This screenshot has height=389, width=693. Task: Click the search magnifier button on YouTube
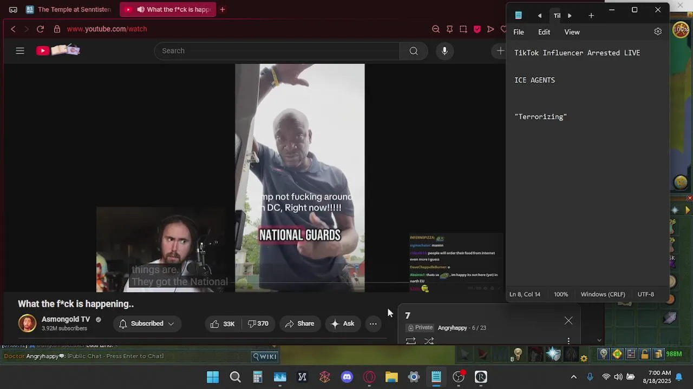[x=414, y=51]
